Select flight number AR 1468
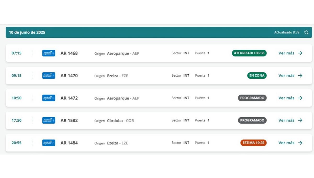 click(69, 53)
